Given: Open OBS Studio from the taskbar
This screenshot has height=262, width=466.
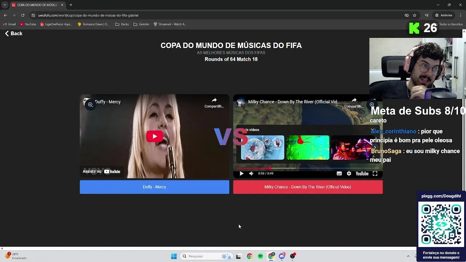Looking at the screenshot, I should click(292, 257).
